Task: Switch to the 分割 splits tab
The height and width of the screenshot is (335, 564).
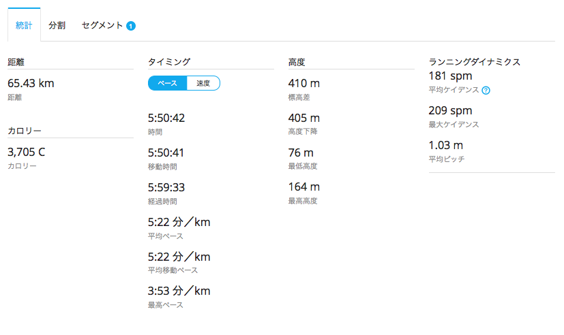Action: (57, 25)
